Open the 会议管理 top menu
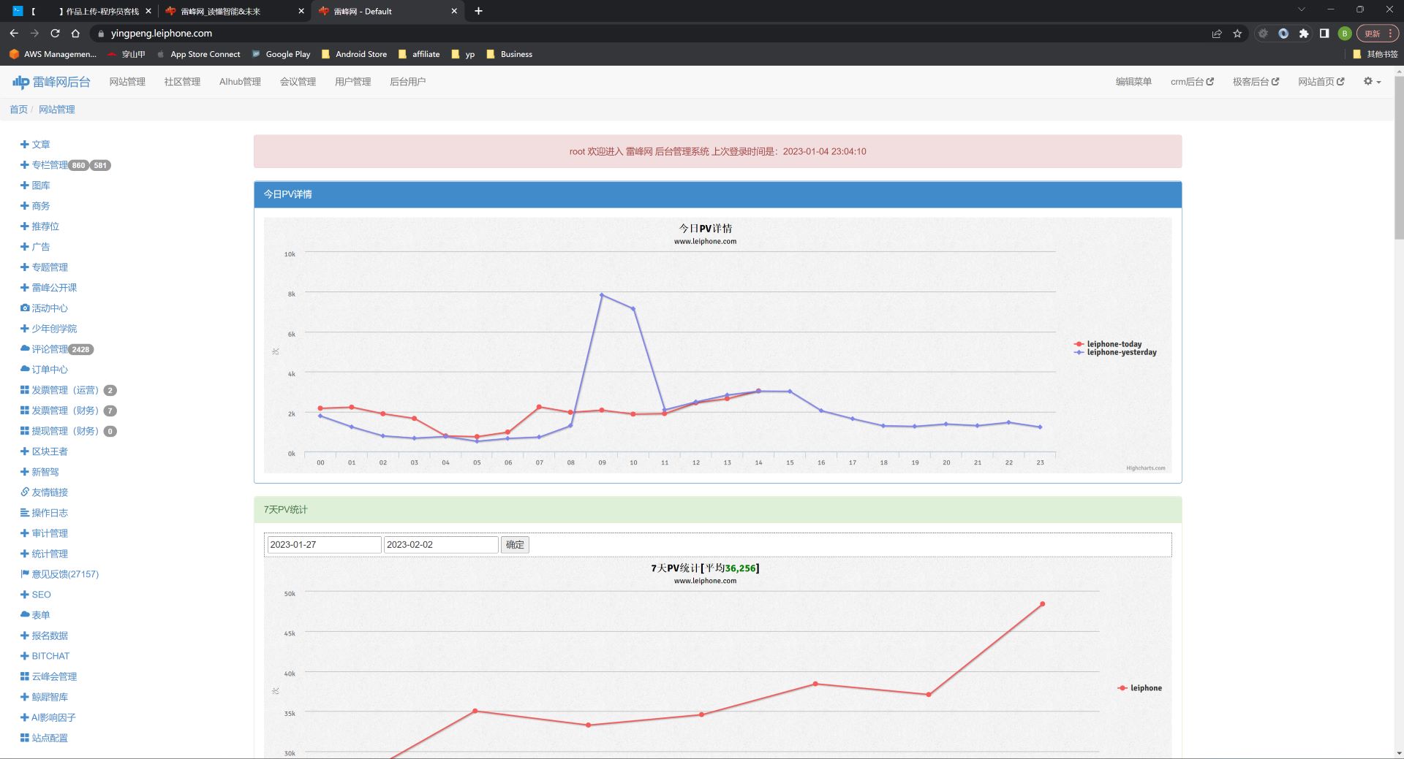Screen dimensions: 1404x759 tap(298, 82)
